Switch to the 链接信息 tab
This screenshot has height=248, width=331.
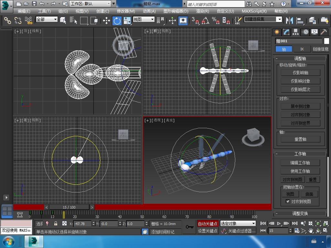(x=320, y=49)
